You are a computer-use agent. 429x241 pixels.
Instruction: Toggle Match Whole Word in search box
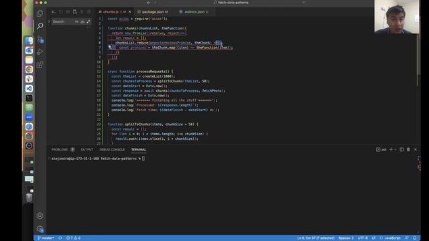[82, 21]
